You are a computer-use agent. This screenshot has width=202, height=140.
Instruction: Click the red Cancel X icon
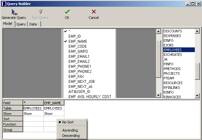[x=93, y=12]
